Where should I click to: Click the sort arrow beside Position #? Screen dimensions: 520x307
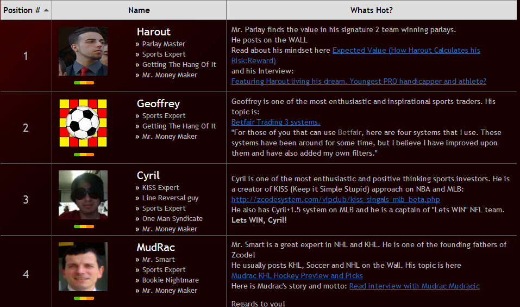[46, 10]
